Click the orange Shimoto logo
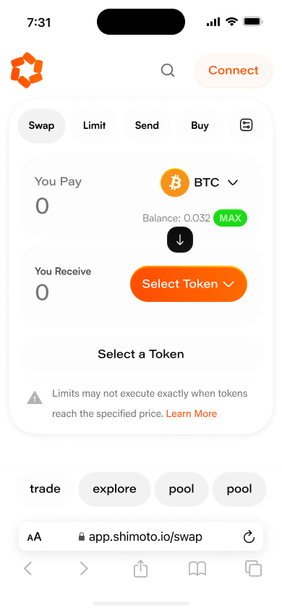The width and height of the screenshot is (282, 611). click(x=27, y=70)
